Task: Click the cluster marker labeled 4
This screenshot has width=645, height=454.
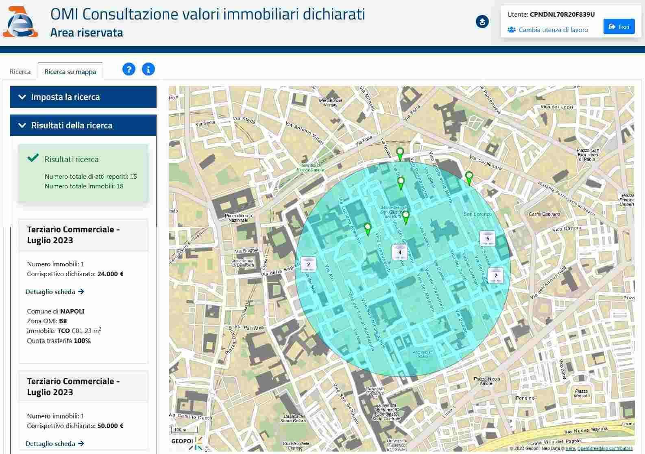Action: (x=399, y=252)
